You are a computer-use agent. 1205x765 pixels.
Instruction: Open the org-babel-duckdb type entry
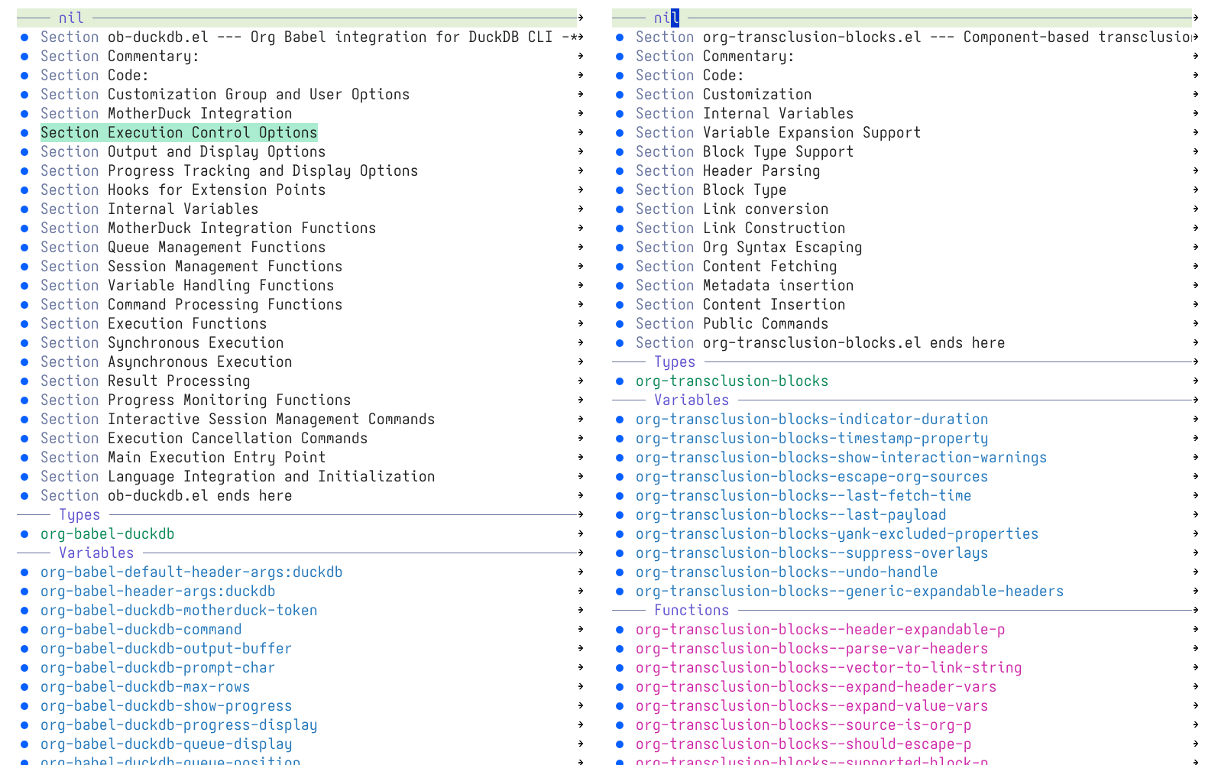click(108, 533)
